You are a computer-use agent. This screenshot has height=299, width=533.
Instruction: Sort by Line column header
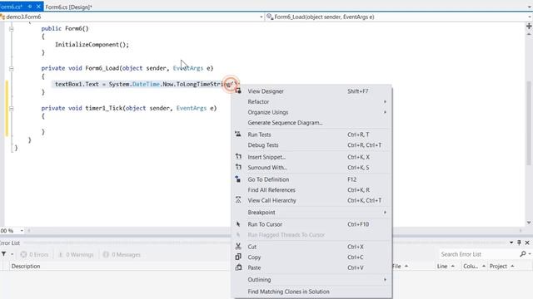coord(446,266)
